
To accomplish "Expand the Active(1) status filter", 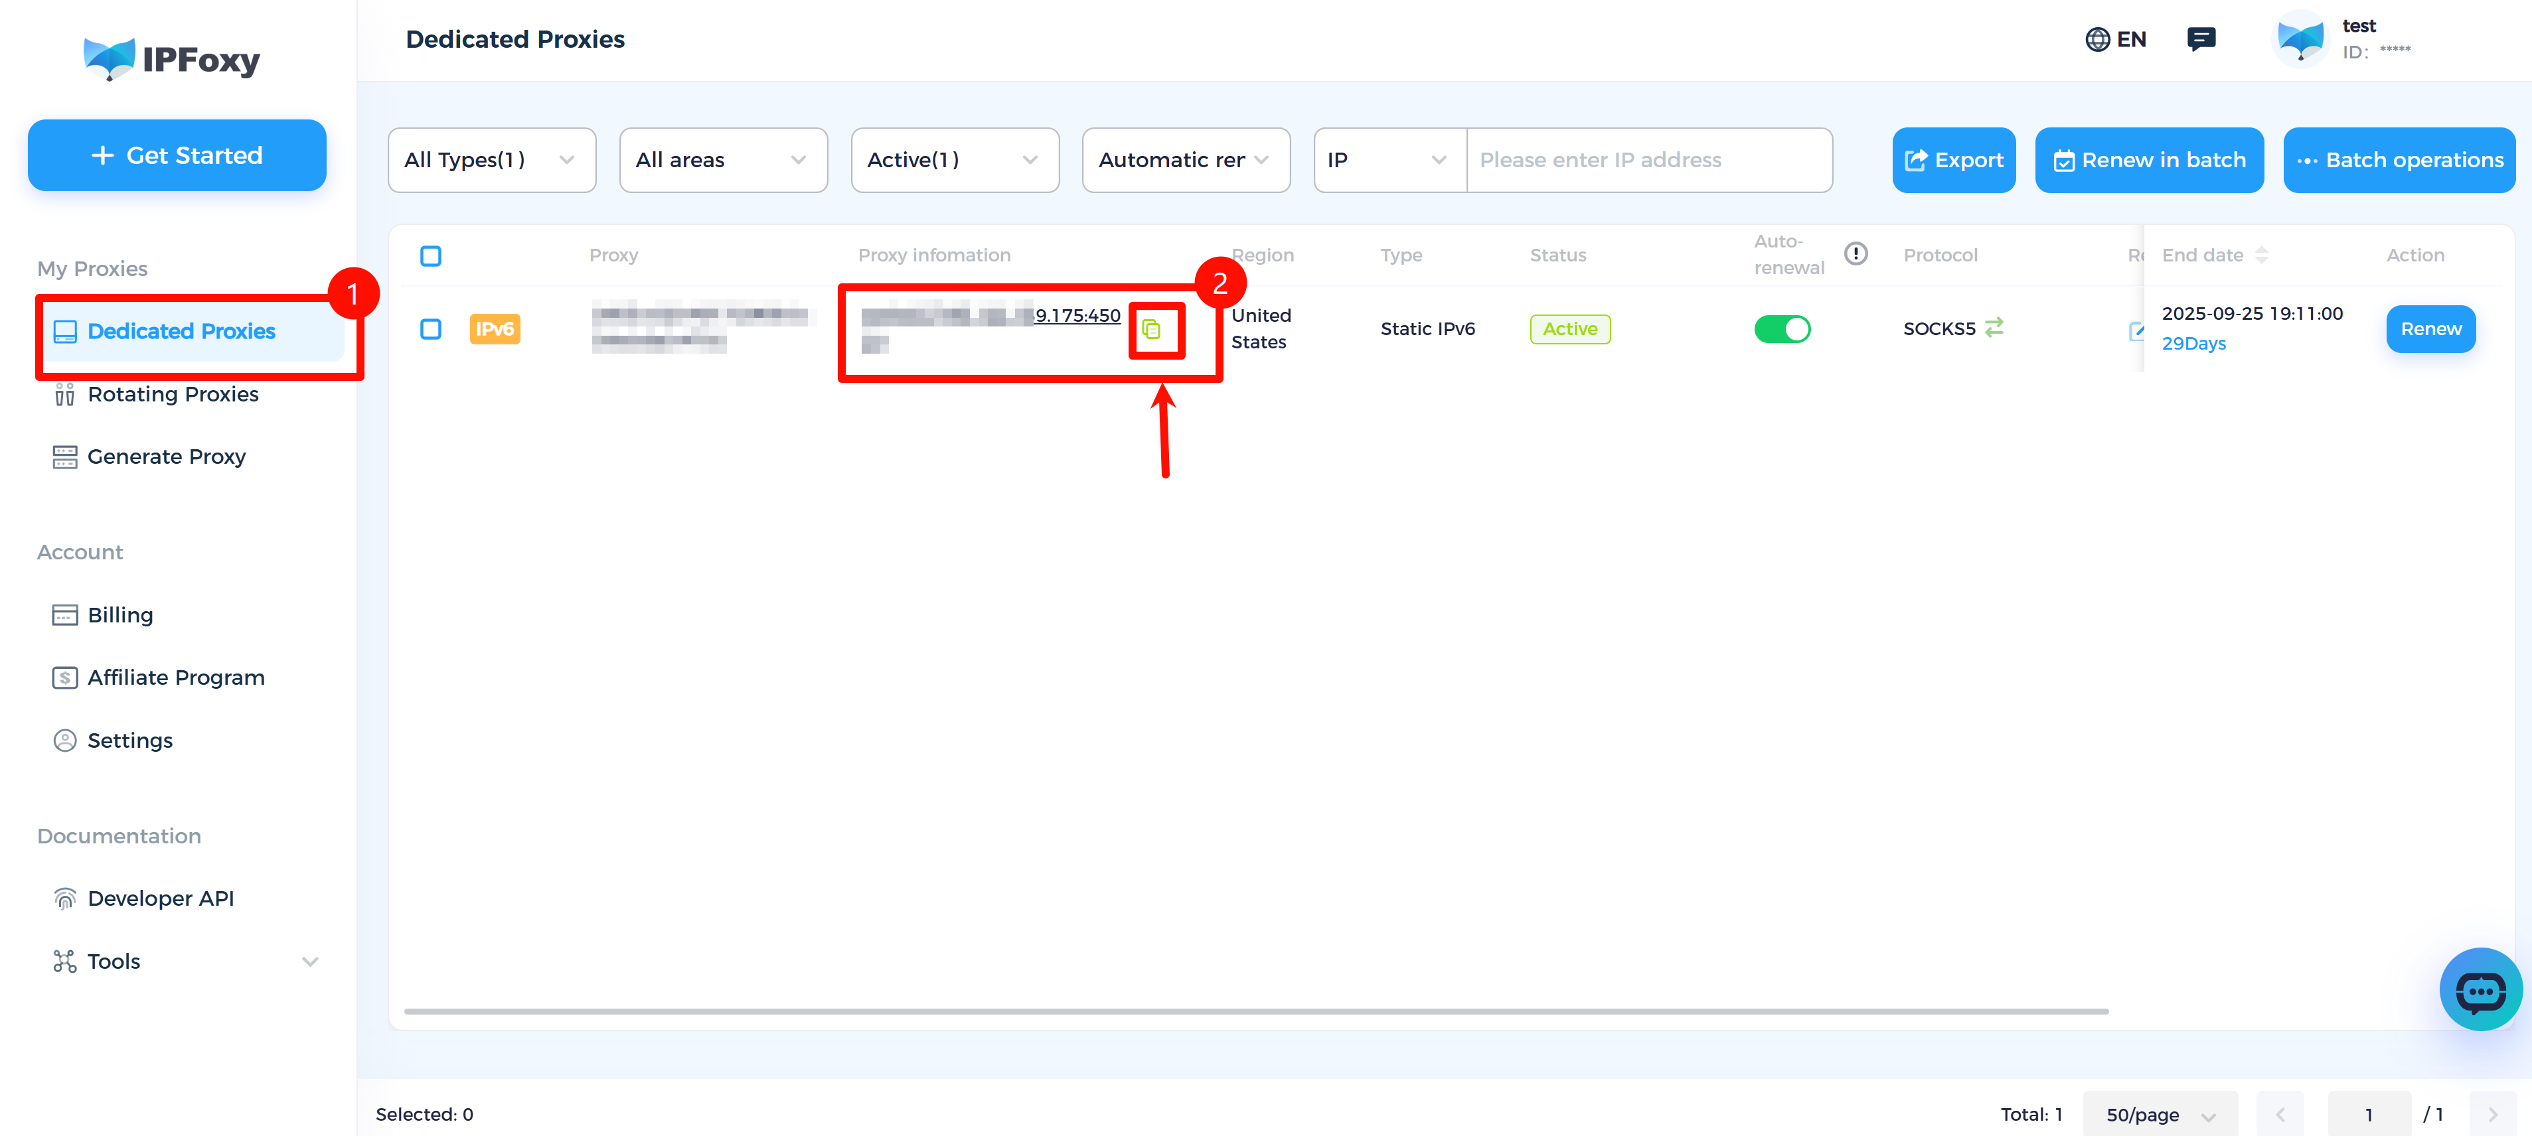I will [x=953, y=159].
